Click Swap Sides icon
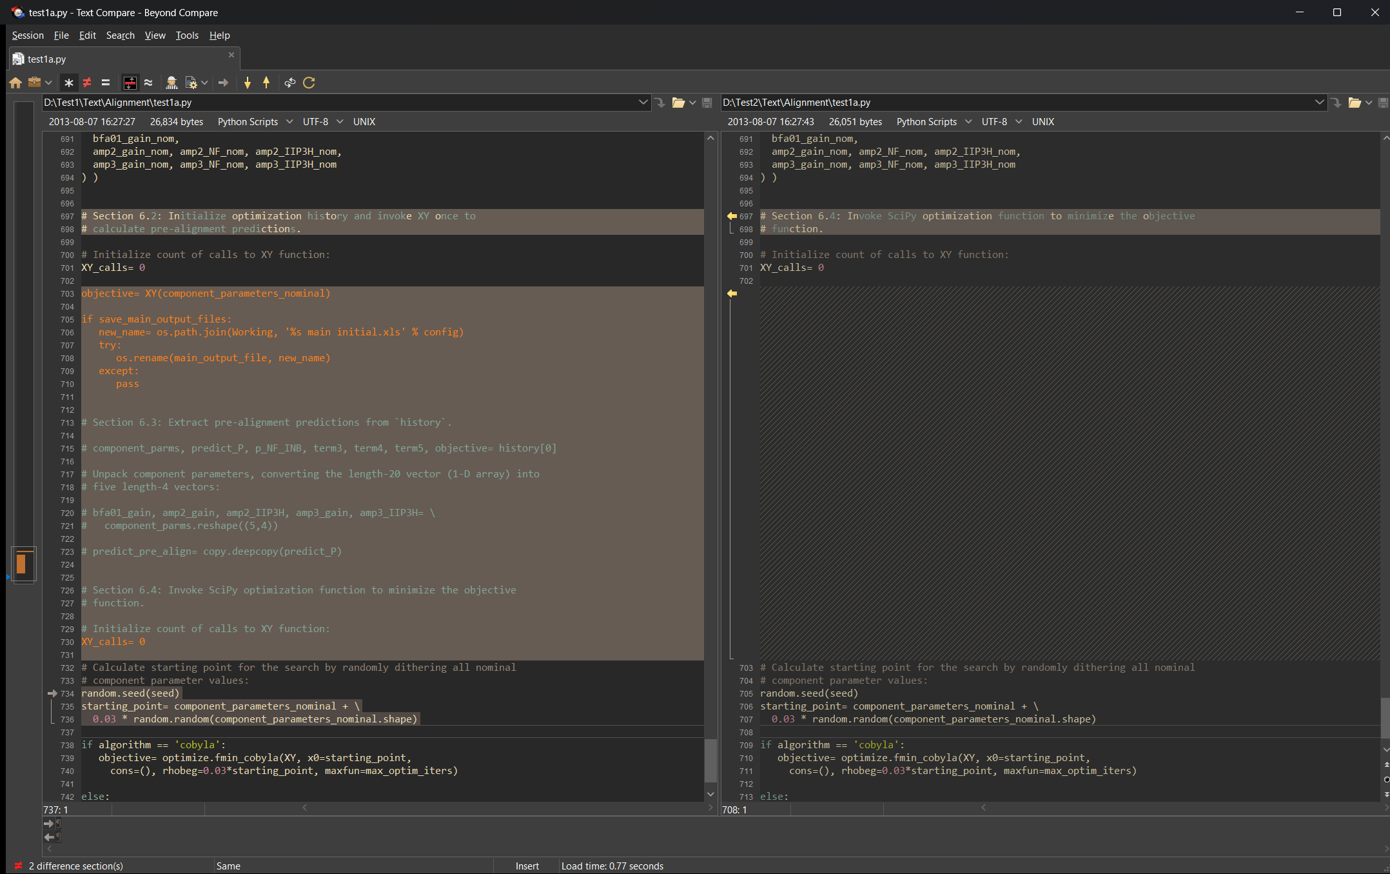The width and height of the screenshot is (1390, 874). point(290,83)
